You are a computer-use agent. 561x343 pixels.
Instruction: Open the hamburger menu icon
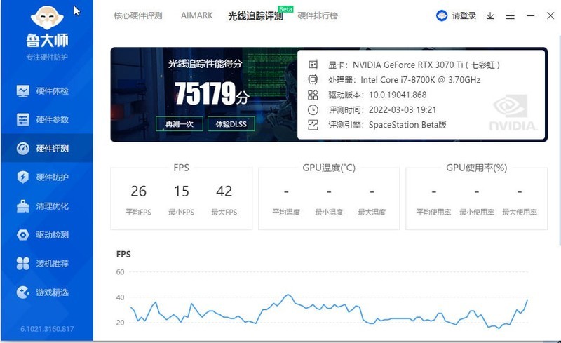511,15
